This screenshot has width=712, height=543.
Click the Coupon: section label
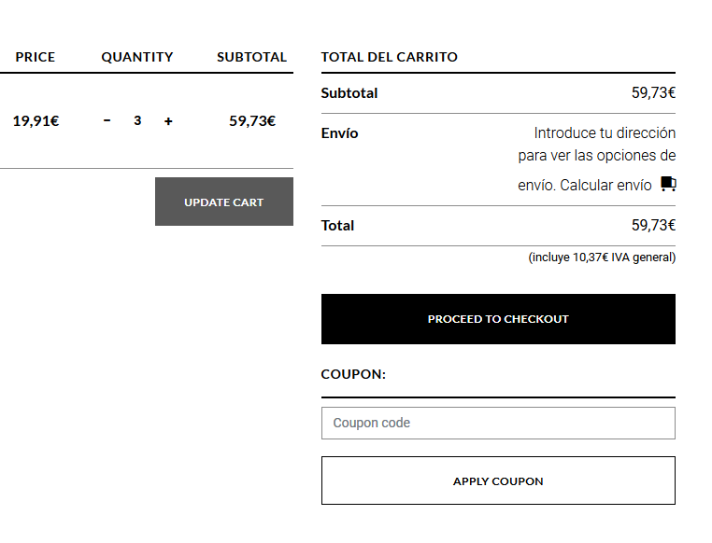point(353,374)
